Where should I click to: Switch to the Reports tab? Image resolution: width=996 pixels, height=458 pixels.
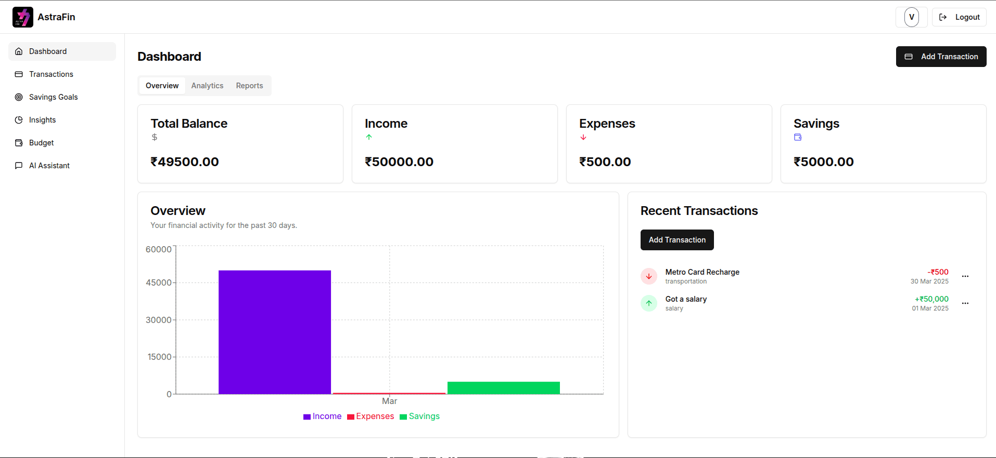click(x=249, y=86)
